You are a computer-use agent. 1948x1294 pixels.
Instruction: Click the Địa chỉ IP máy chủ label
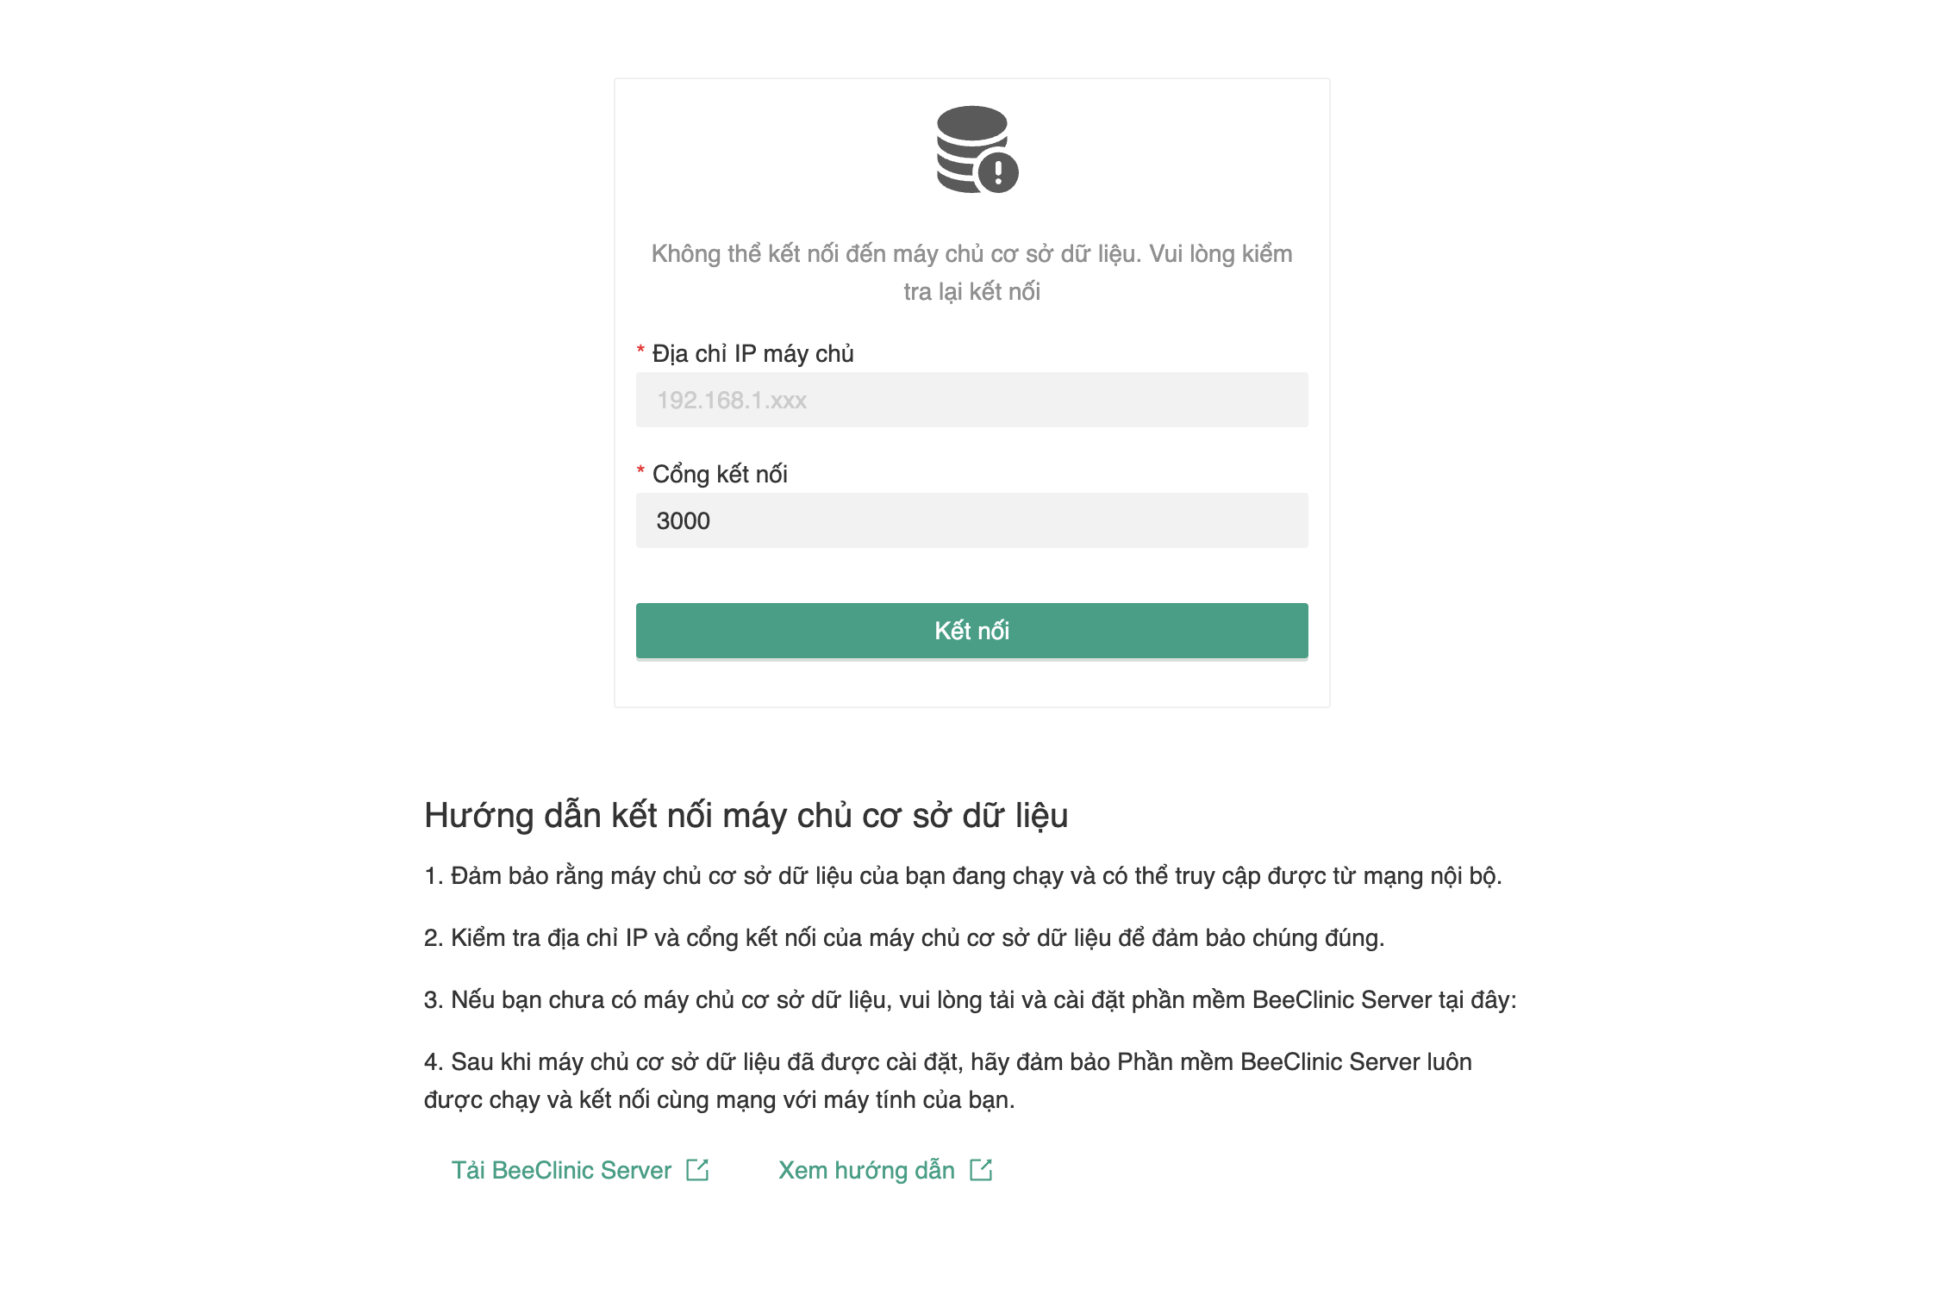click(752, 354)
